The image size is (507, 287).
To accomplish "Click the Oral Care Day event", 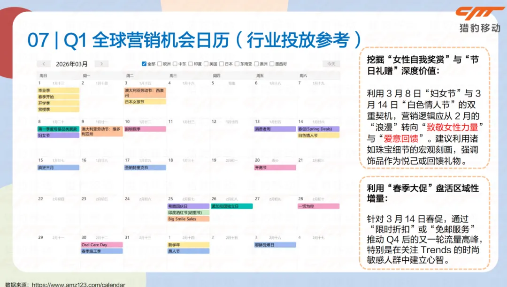I will click(x=102, y=245).
